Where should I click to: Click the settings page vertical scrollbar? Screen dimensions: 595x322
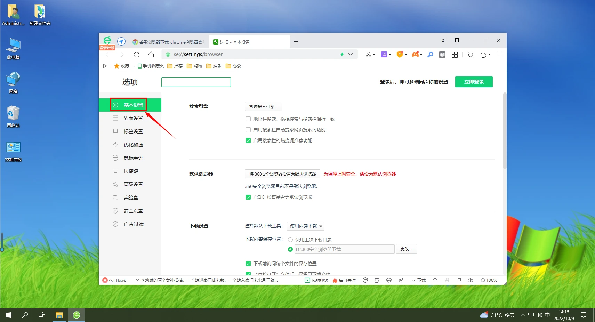point(505,131)
